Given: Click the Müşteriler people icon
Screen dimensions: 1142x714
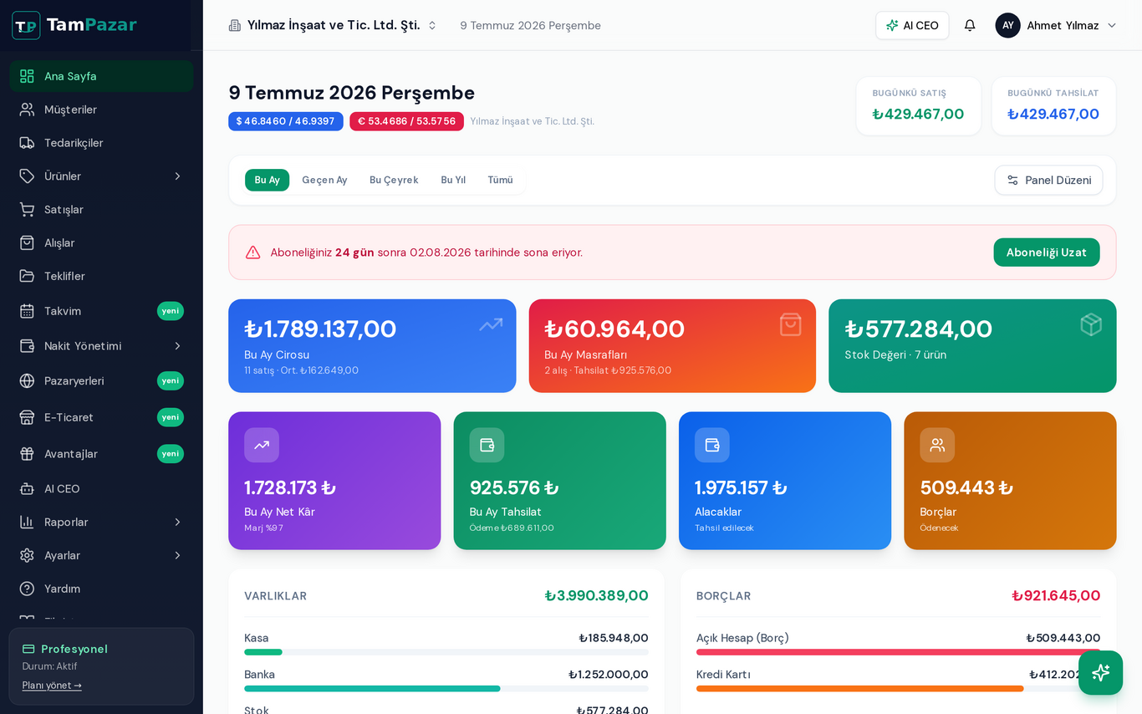Looking at the screenshot, I should 27,110.
